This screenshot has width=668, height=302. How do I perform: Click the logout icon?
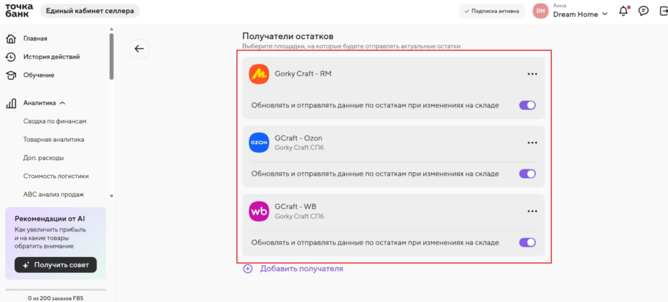tap(663, 11)
